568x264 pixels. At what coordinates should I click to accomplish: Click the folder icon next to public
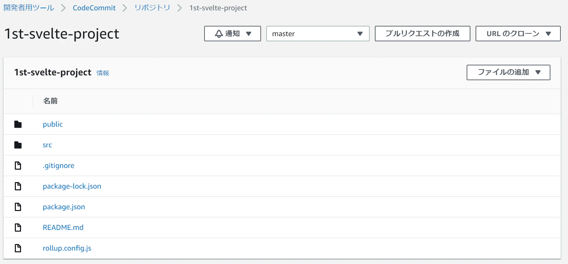point(18,124)
